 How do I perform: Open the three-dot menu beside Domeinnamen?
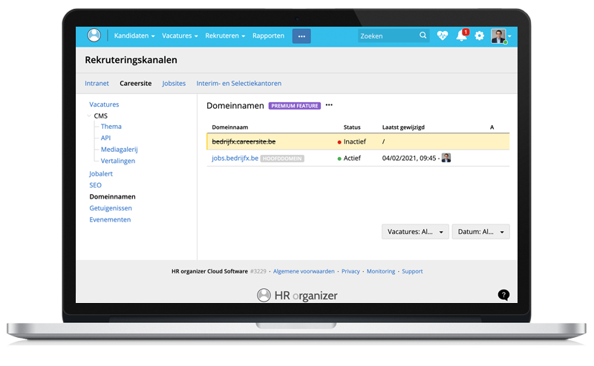point(329,105)
